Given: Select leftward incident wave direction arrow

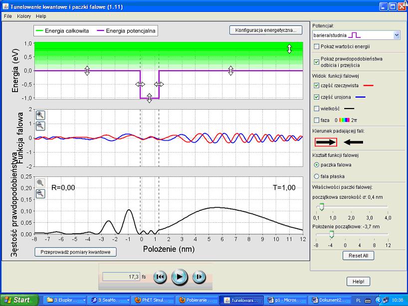Looking at the screenshot, I should coord(353,142).
